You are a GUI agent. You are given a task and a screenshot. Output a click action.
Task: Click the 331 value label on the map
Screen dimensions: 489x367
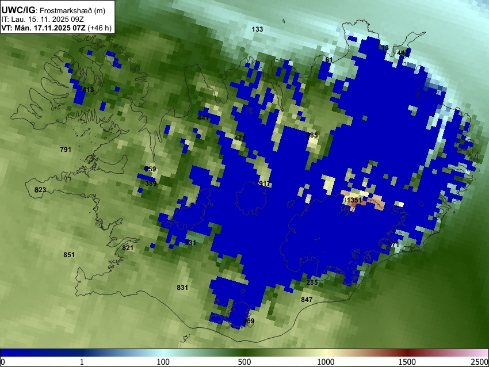190,243
